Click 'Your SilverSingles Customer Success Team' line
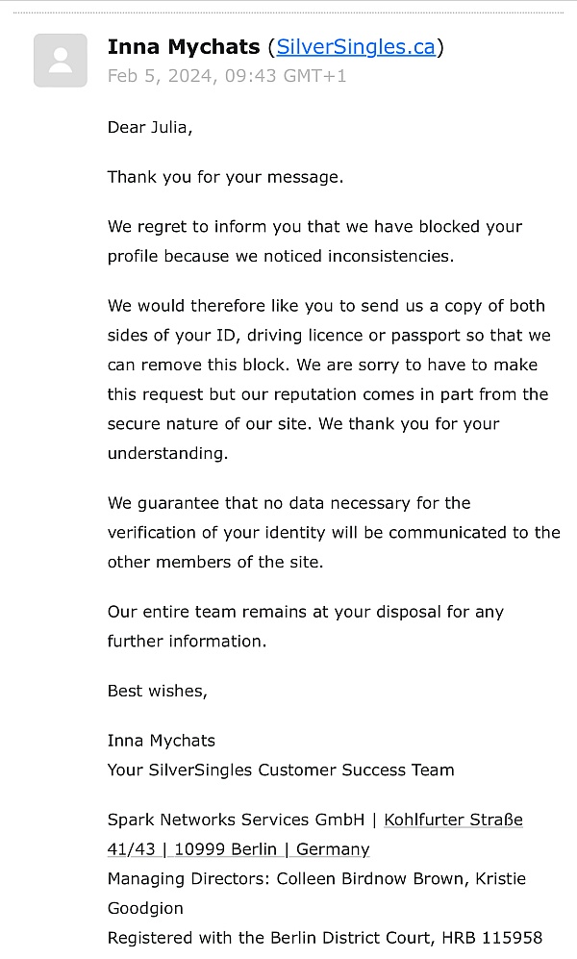 click(x=281, y=770)
